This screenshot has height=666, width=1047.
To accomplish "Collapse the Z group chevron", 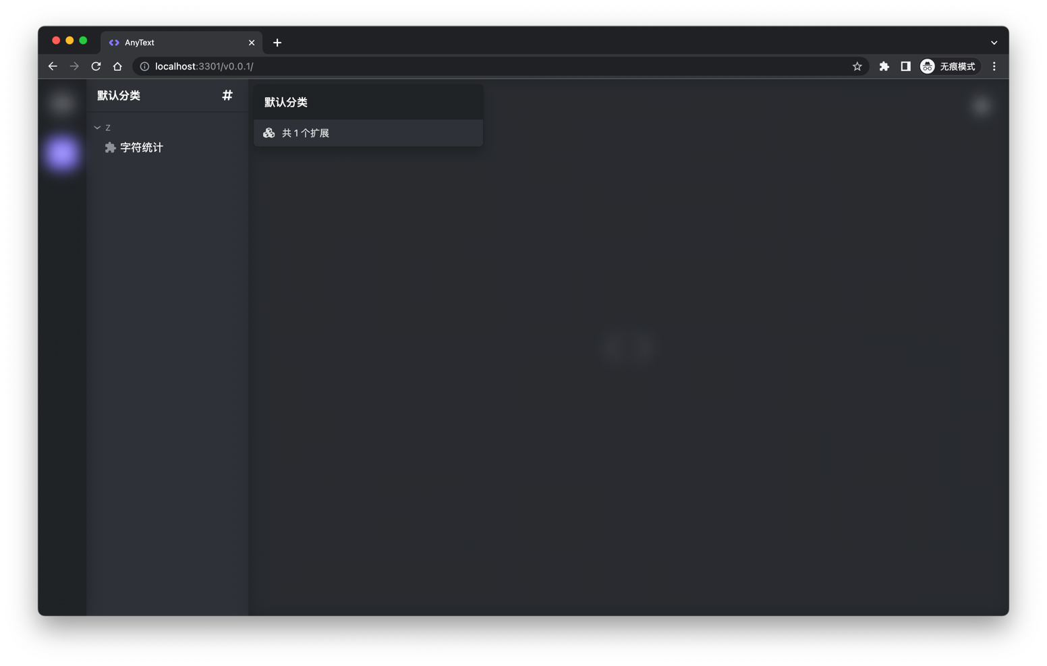I will point(97,128).
